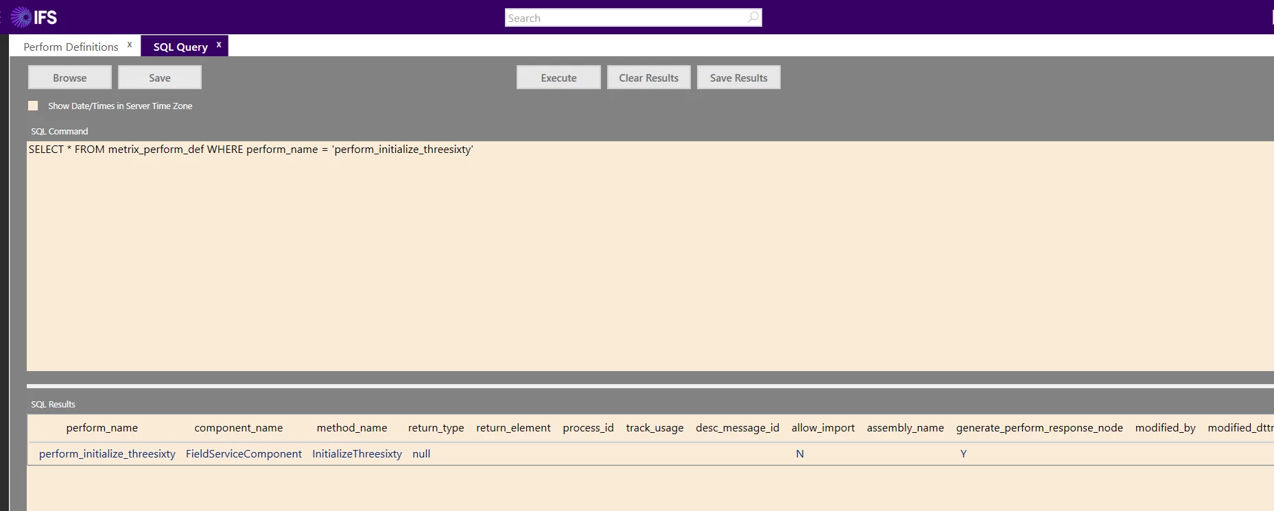This screenshot has height=511, width=1274.
Task: Click the SQL Results label
Action: click(x=53, y=405)
